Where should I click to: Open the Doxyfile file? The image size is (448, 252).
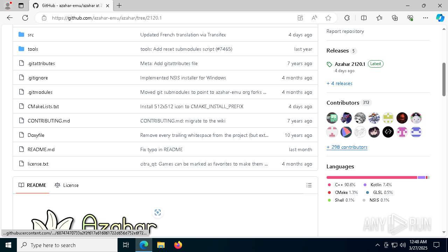pos(36,135)
